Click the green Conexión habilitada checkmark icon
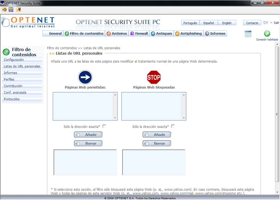280x210 pixels. pos(267,34)
